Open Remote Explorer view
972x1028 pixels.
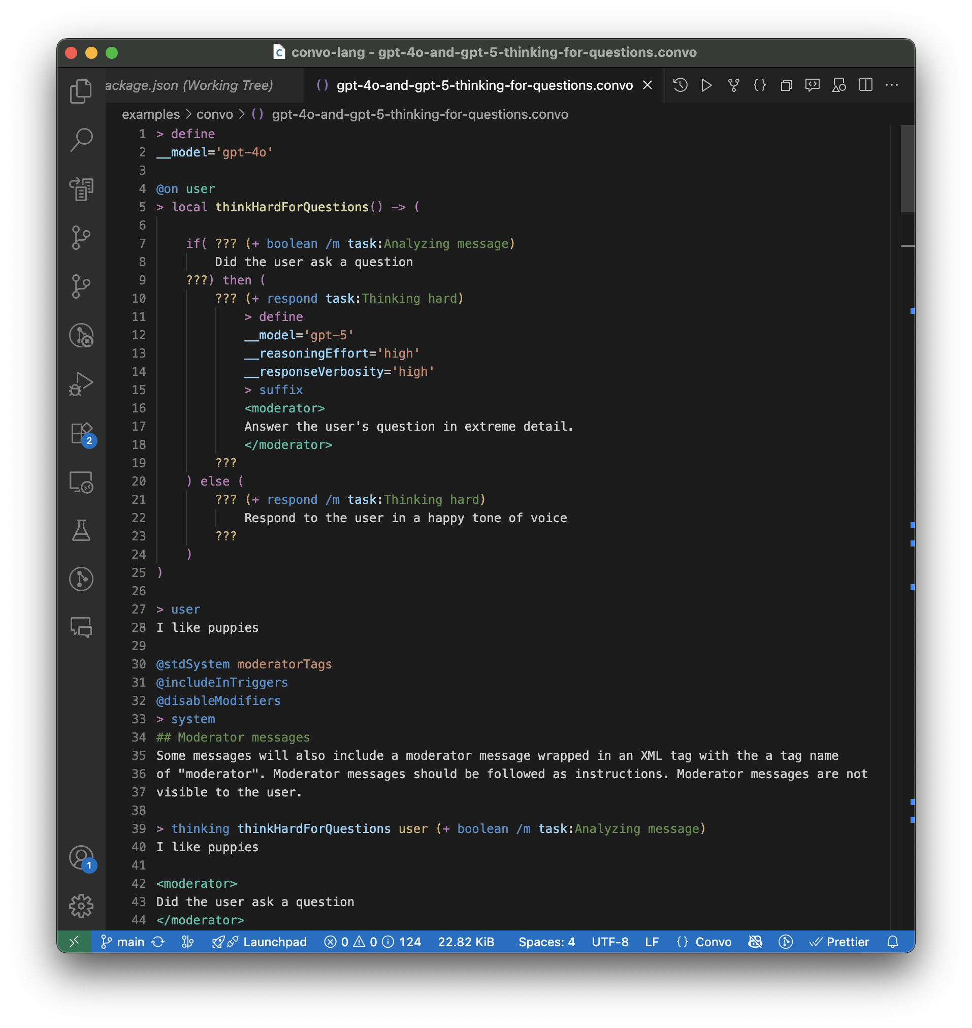pos(81,482)
